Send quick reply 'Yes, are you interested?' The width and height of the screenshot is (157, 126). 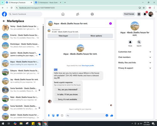(x=68, y=89)
